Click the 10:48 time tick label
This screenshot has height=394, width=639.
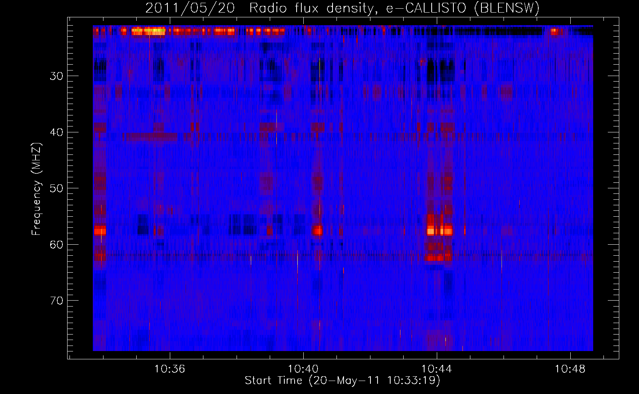coord(570,369)
